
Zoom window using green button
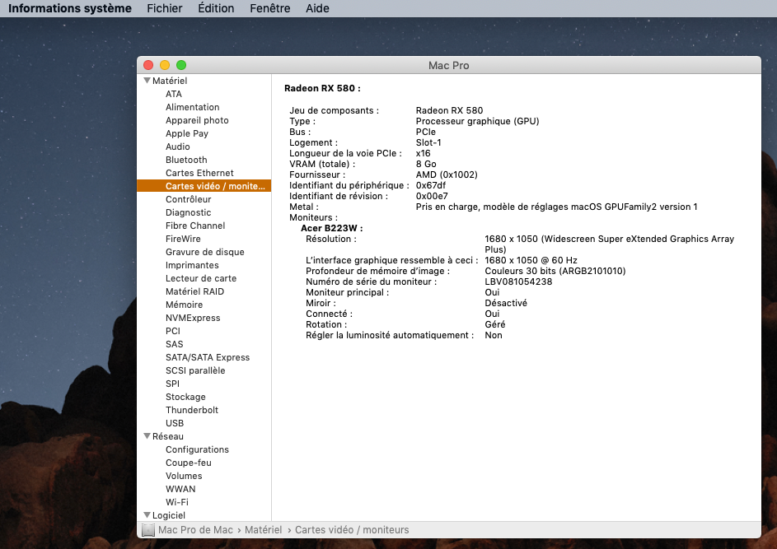click(x=181, y=65)
